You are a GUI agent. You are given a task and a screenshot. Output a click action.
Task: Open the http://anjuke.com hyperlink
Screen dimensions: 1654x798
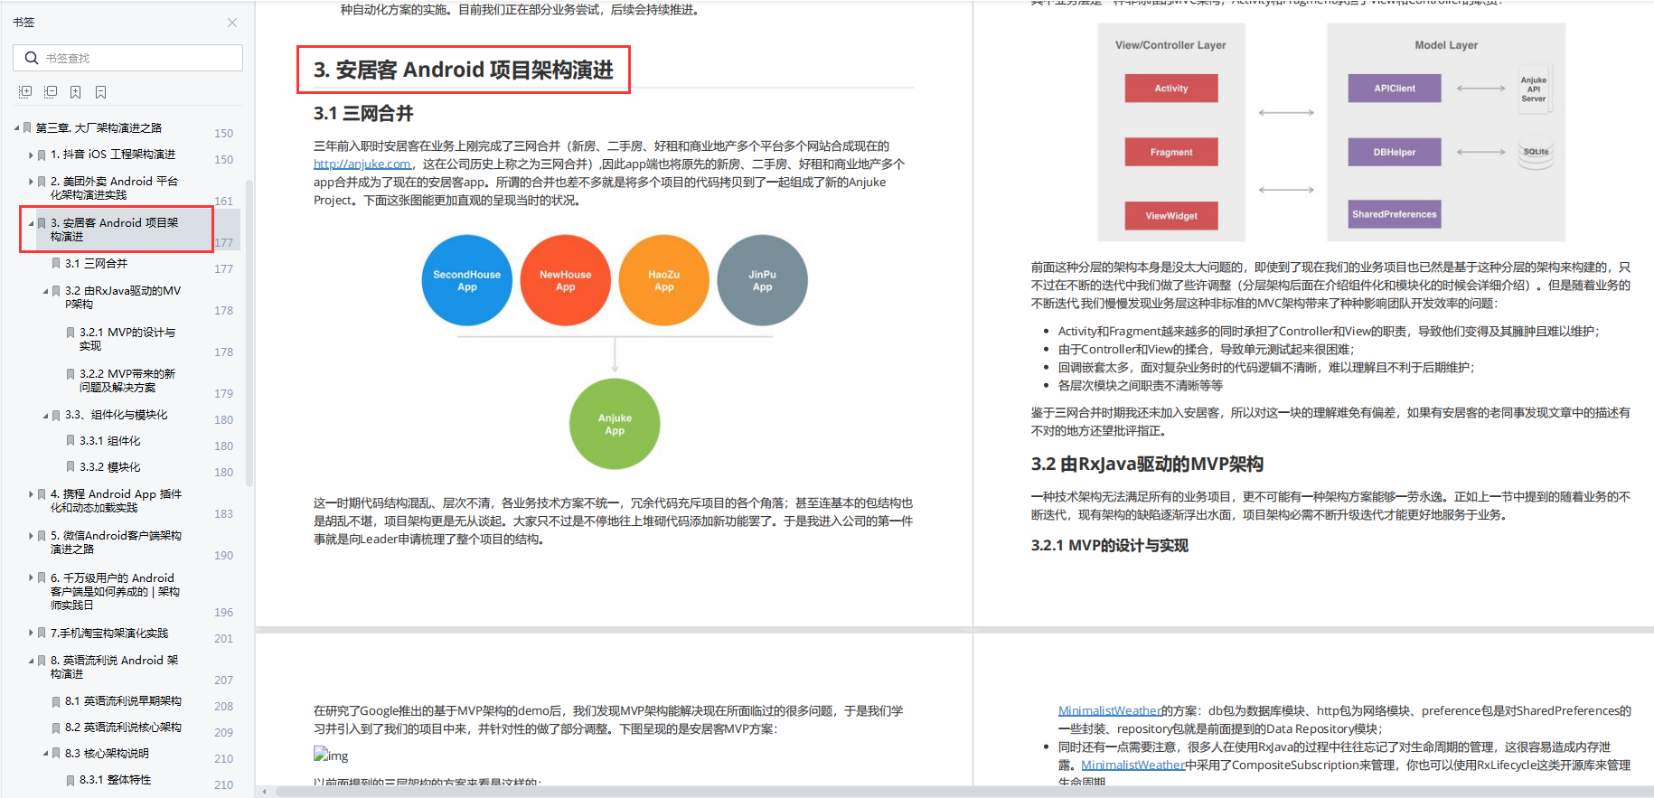tap(362, 164)
